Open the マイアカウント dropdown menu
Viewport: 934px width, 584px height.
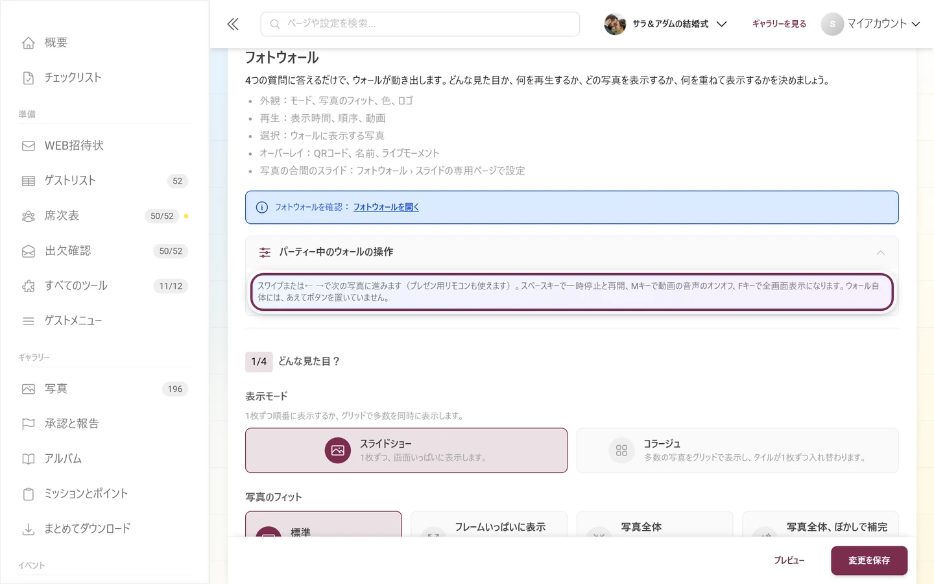[870, 24]
